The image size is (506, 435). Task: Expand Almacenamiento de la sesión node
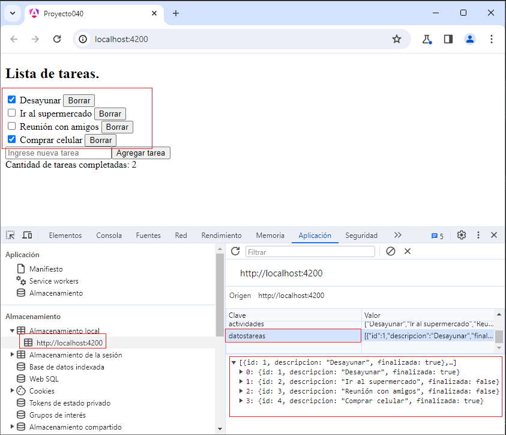(x=12, y=354)
